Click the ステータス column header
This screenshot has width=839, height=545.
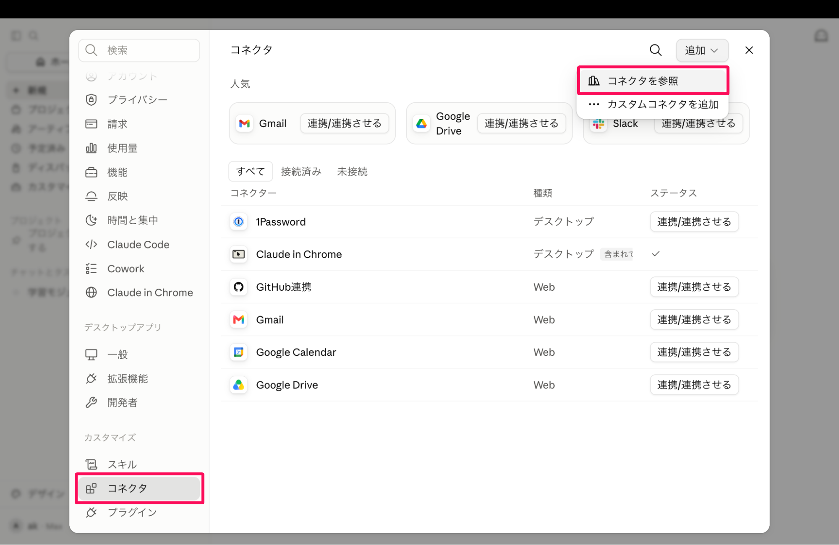click(x=674, y=193)
